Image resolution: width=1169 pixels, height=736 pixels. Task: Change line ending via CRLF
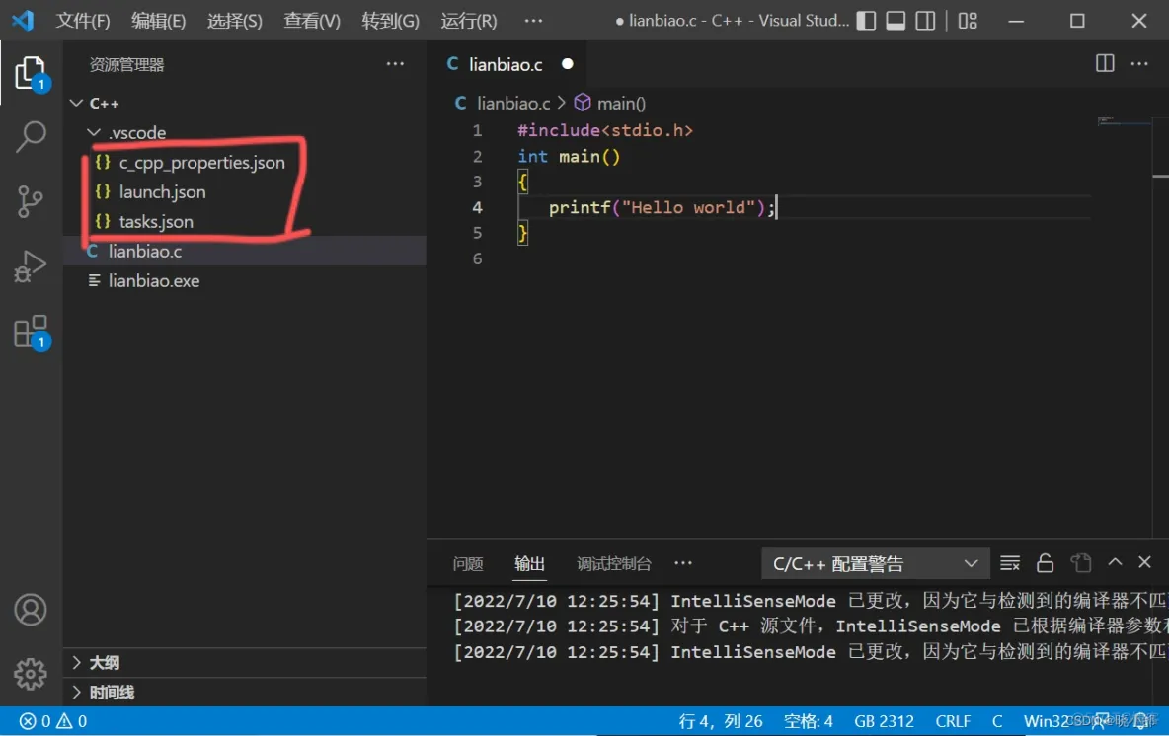(953, 721)
